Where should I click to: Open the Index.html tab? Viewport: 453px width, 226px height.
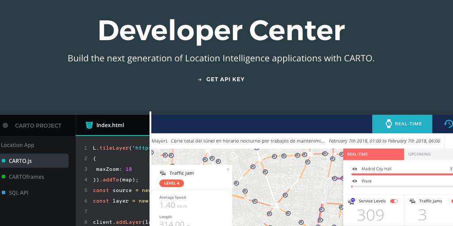(x=113, y=125)
